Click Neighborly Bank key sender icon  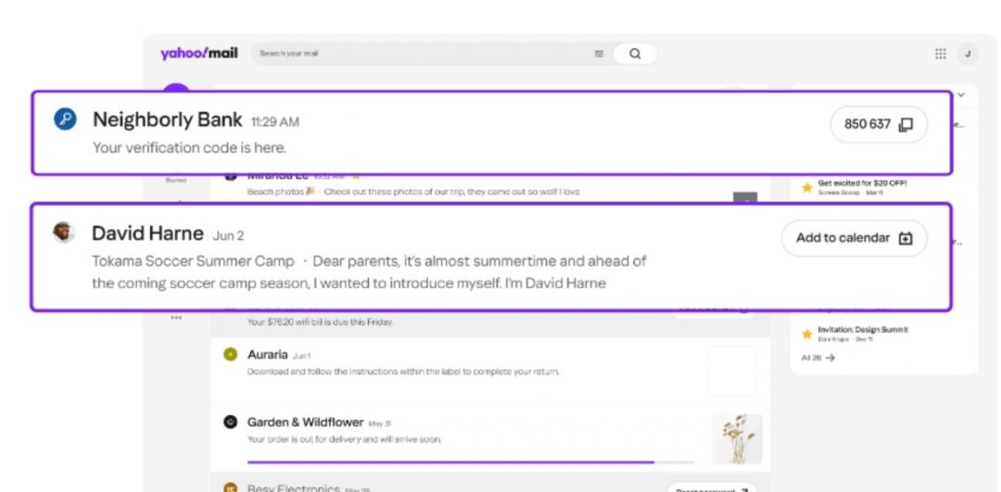click(65, 120)
